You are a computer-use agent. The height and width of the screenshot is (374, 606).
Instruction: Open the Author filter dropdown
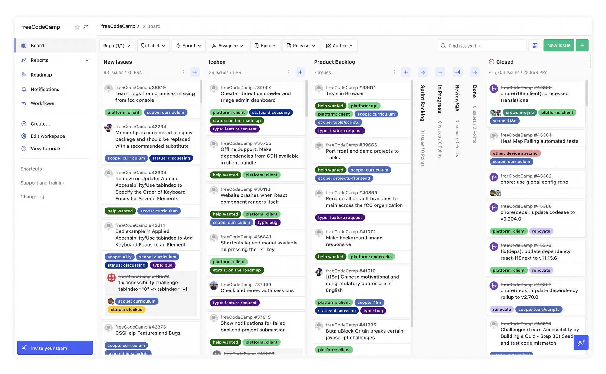coord(340,46)
